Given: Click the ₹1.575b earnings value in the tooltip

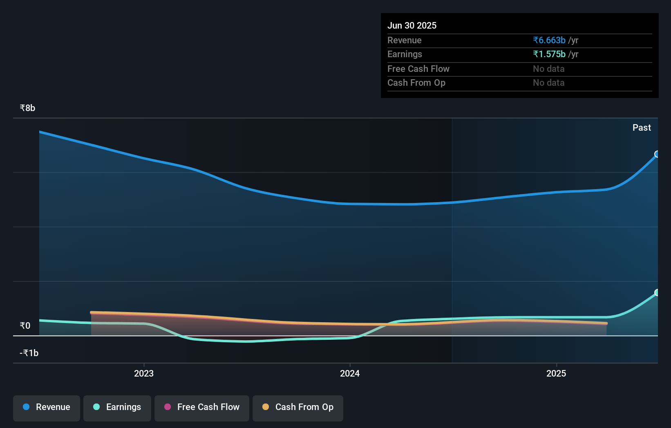Looking at the screenshot, I should [549, 54].
